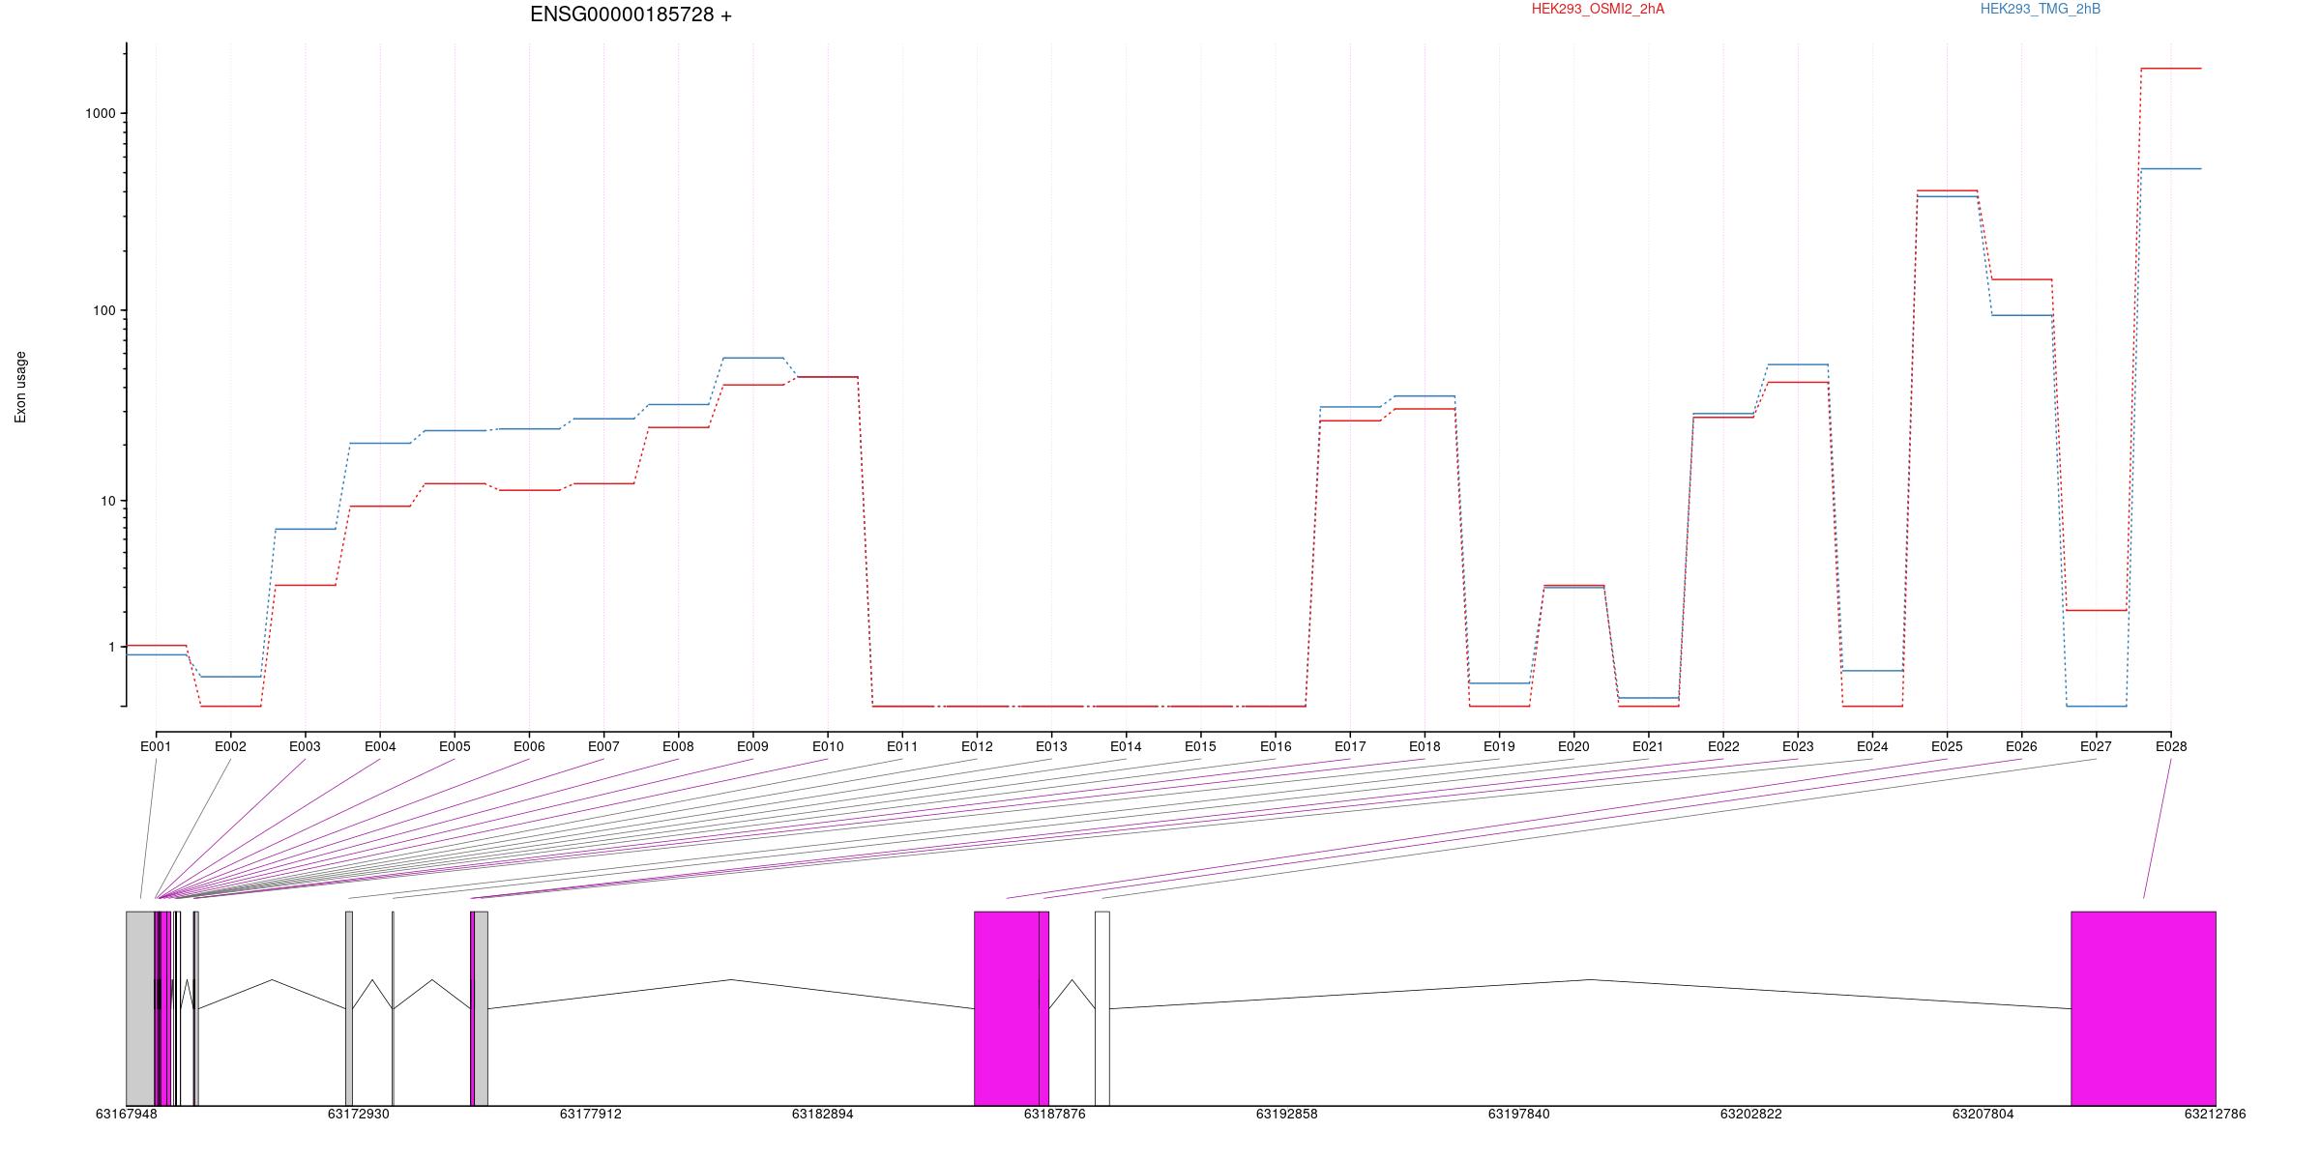Click the blue line segment above E003
The image size is (2321, 1160).
(305, 530)
